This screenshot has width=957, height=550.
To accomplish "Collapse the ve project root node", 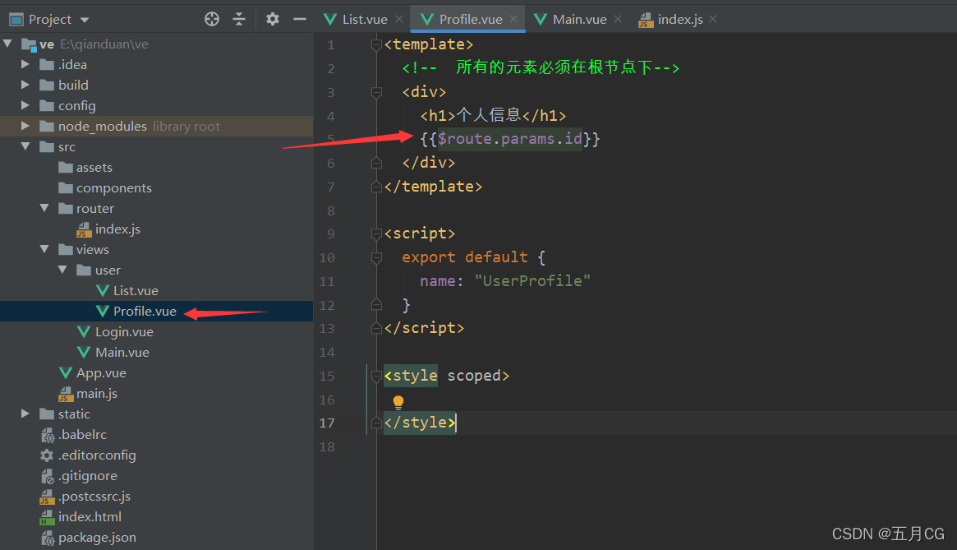I will click(7, 44).
